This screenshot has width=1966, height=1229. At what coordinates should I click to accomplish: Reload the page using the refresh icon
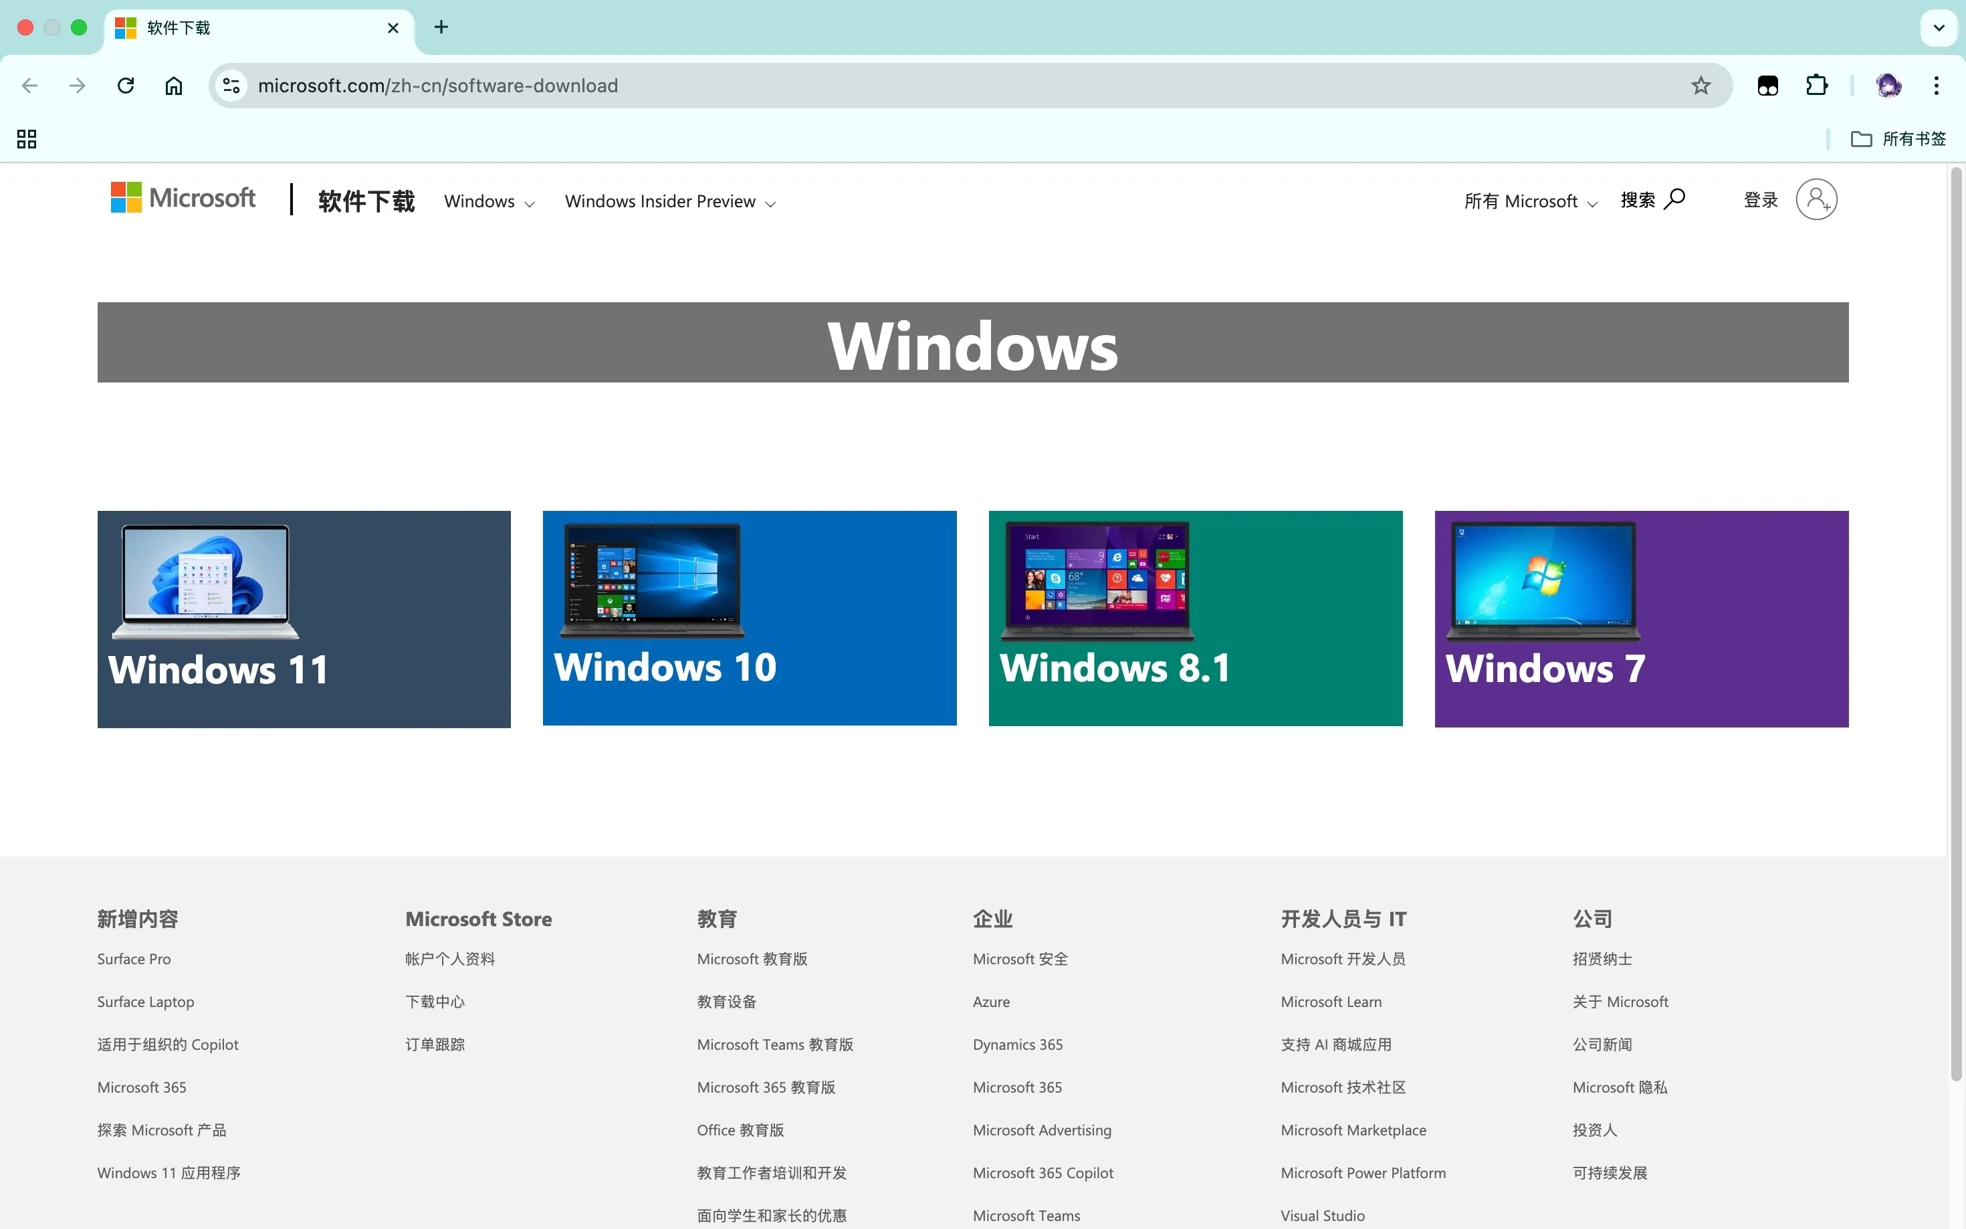tap(125, 86)
